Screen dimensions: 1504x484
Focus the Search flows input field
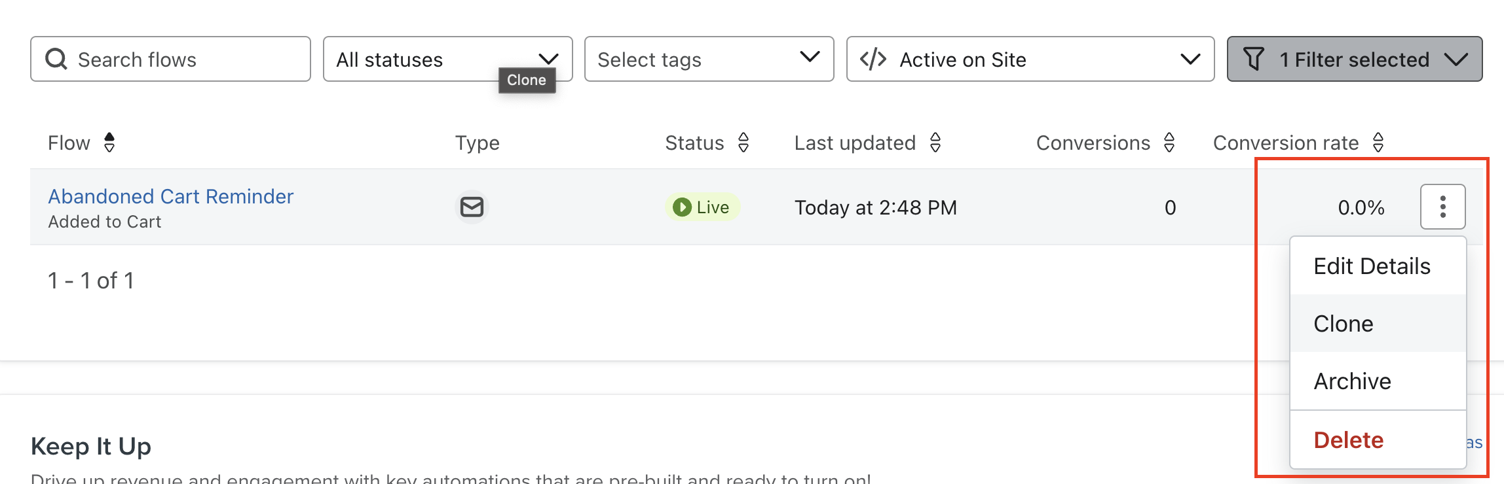coord(170,59)
